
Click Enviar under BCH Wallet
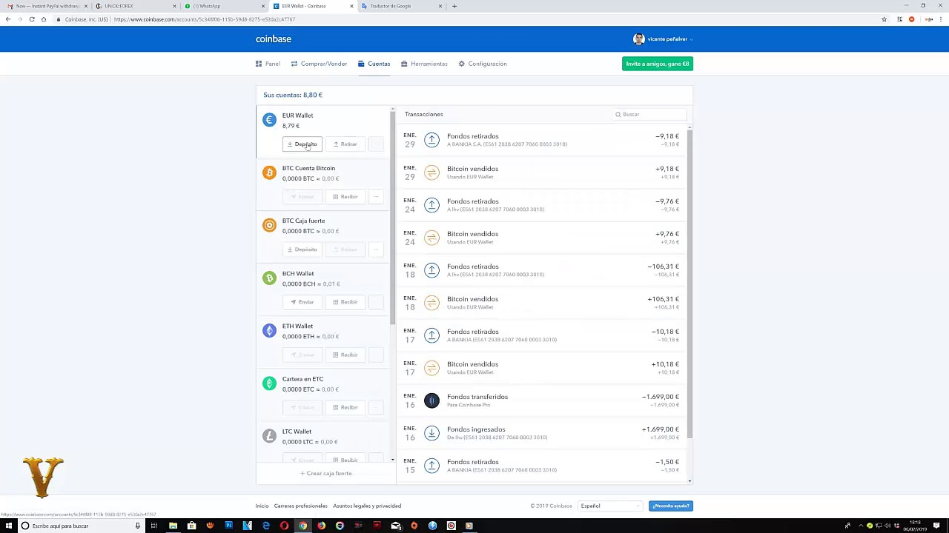tap(302, 302)
